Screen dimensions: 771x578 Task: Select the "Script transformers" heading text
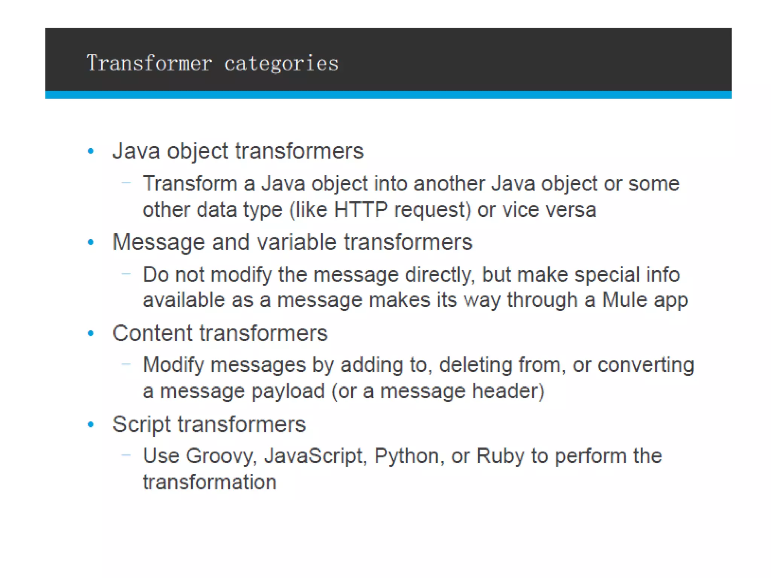209,424
